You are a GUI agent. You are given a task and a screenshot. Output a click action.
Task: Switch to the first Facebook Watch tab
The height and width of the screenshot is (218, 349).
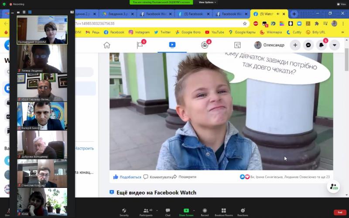[x=156, y=14]
